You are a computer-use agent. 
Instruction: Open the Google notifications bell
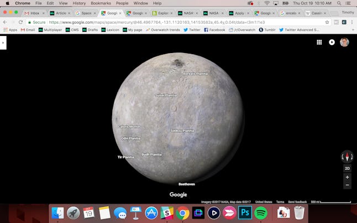pos(332,43)
